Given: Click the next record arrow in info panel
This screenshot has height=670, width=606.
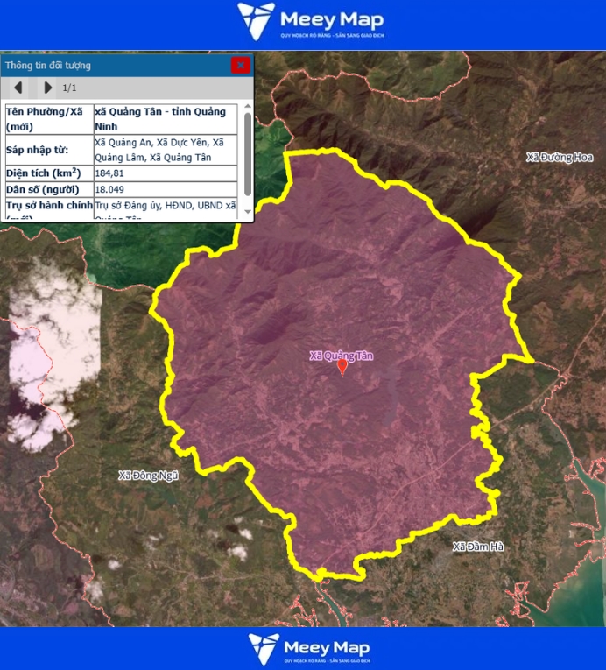Looking at the screenshot, I should (x=47, y=88).
